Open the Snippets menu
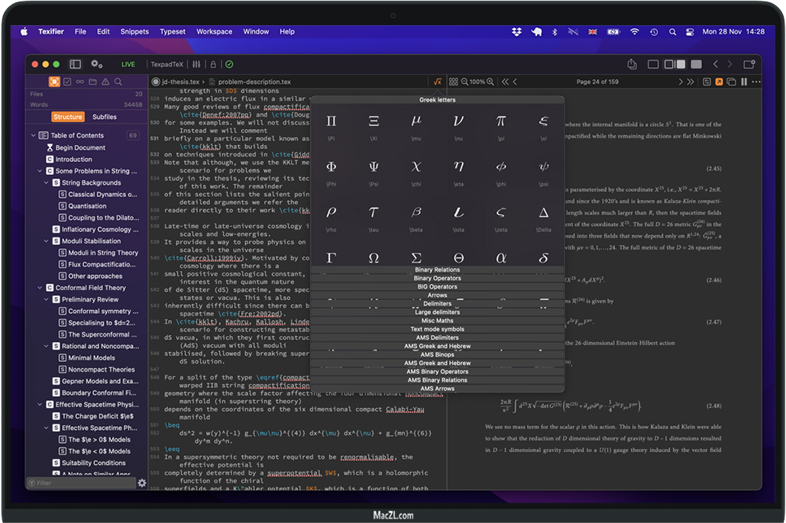The image size is (786, 523). coord(134,32)
